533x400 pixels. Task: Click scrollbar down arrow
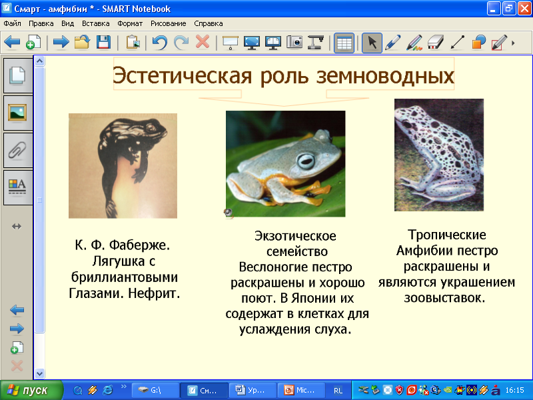40,373
